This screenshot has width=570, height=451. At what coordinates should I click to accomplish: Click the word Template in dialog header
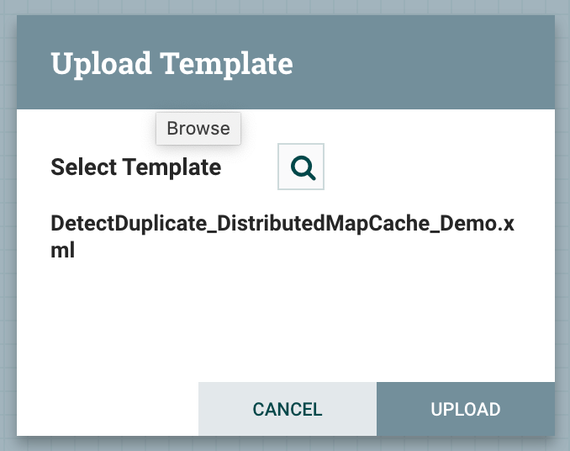[x=226, y=64]
